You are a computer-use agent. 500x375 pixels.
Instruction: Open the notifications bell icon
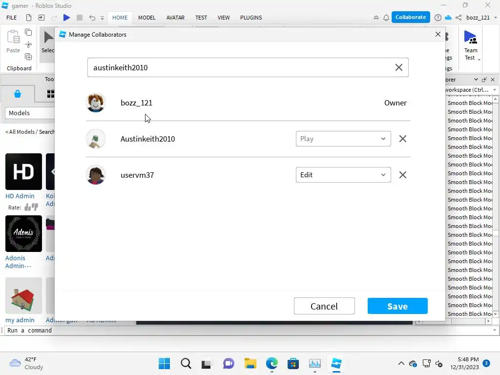coord(386,18)
